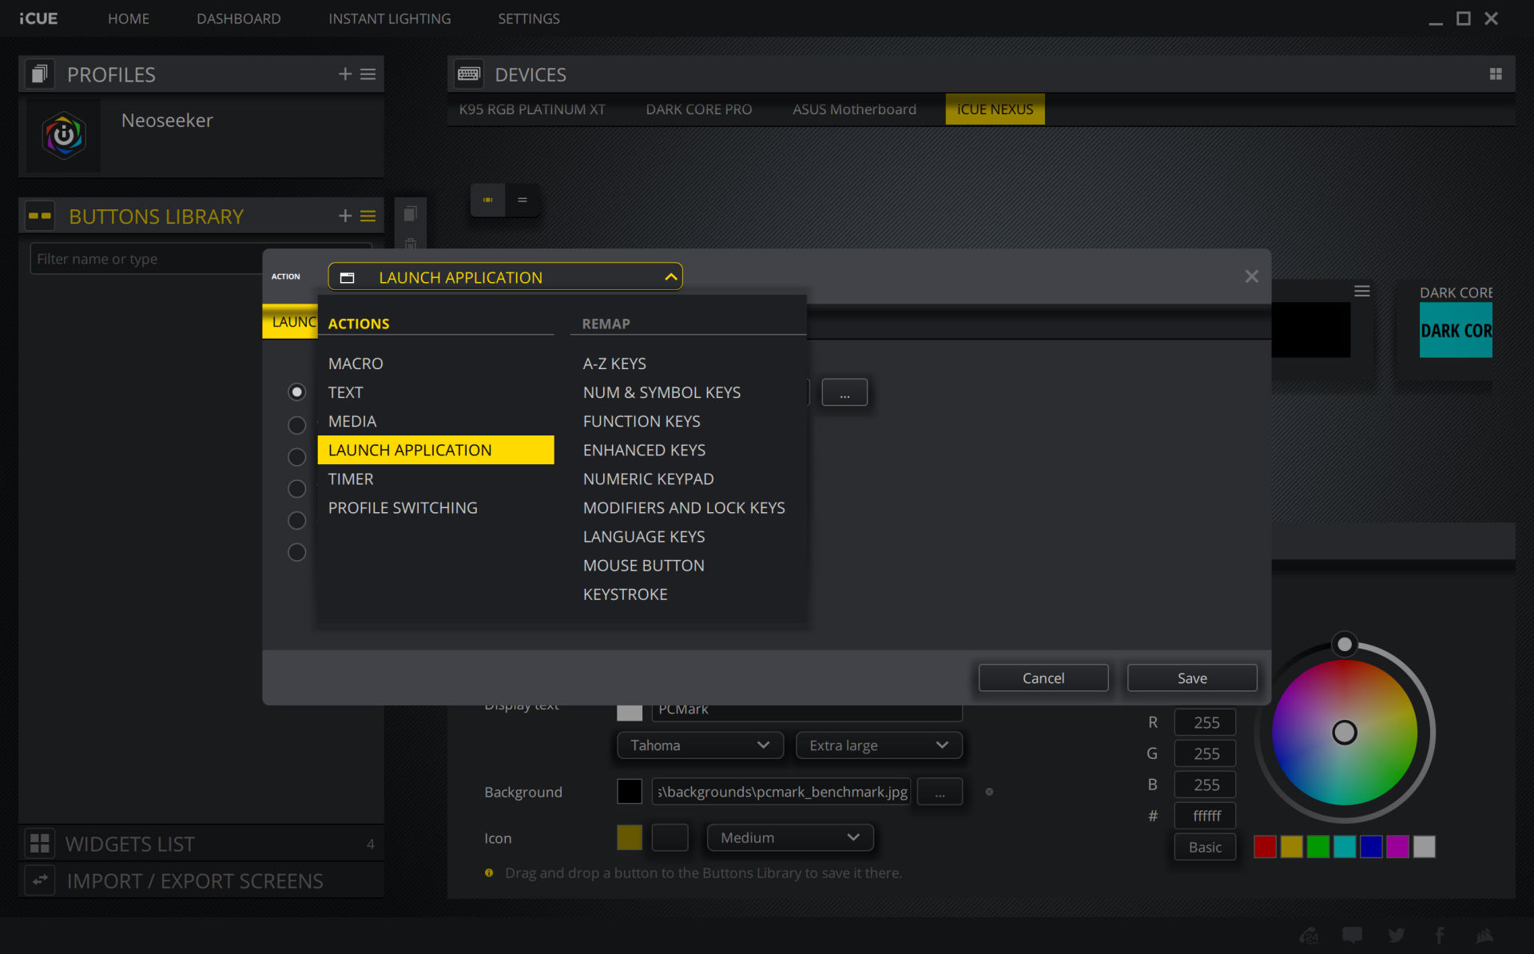Select the TEXT action radio button

[296, 392]
